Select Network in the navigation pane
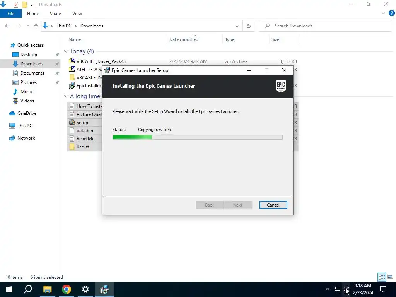Screen dimensions: 396x297 pyautogui.click(x=26, y=138)
